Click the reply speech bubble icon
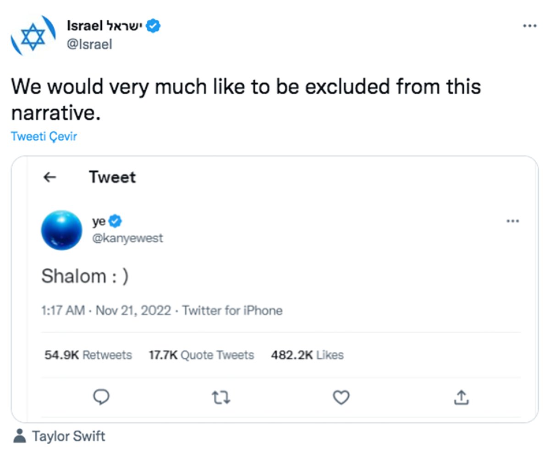This screenshot has width=550, height=458. pyautogui.click(x=101, y=397)
